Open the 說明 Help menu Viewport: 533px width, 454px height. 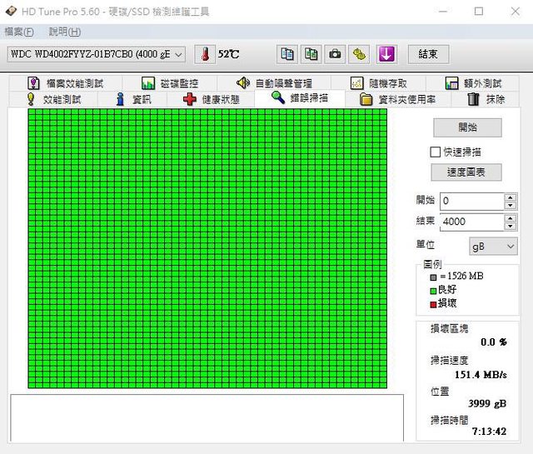64,32
